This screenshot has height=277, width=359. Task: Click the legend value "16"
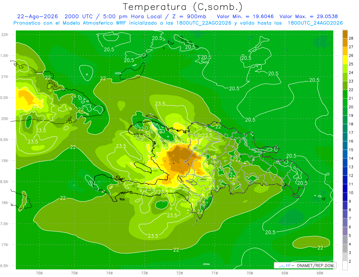351,141
